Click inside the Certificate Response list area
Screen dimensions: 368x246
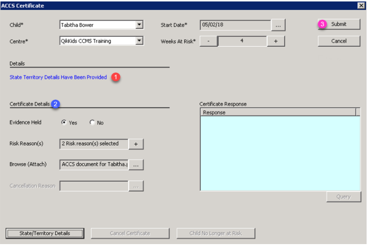tap(280, 153)
